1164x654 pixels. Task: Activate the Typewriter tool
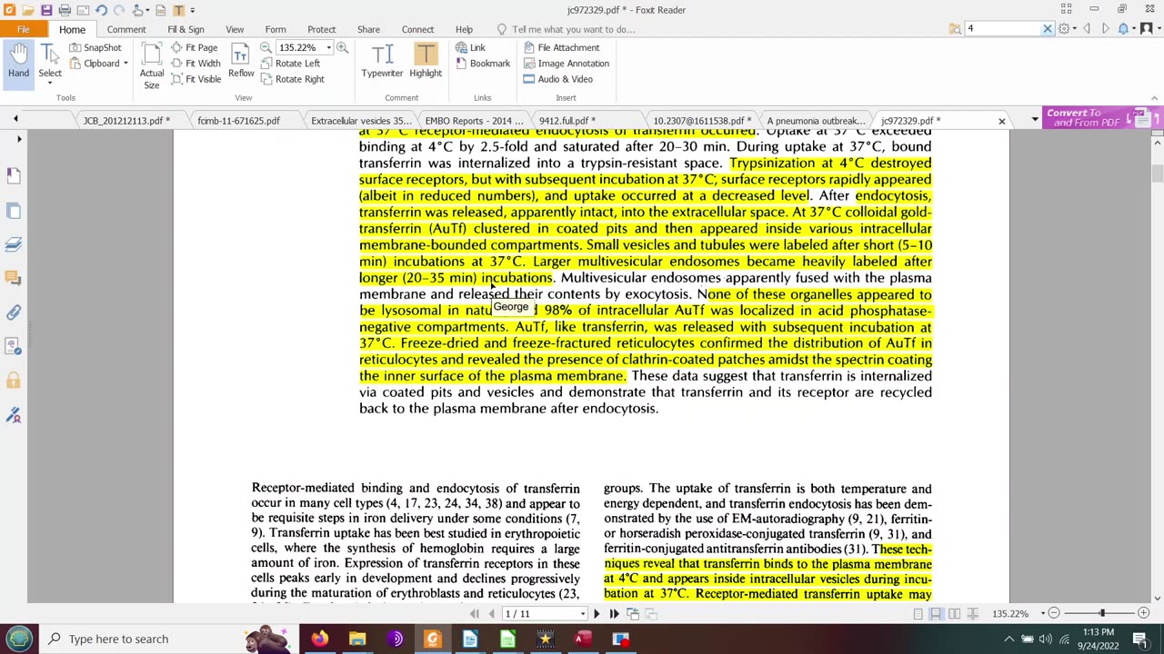(x=382, y=62)
